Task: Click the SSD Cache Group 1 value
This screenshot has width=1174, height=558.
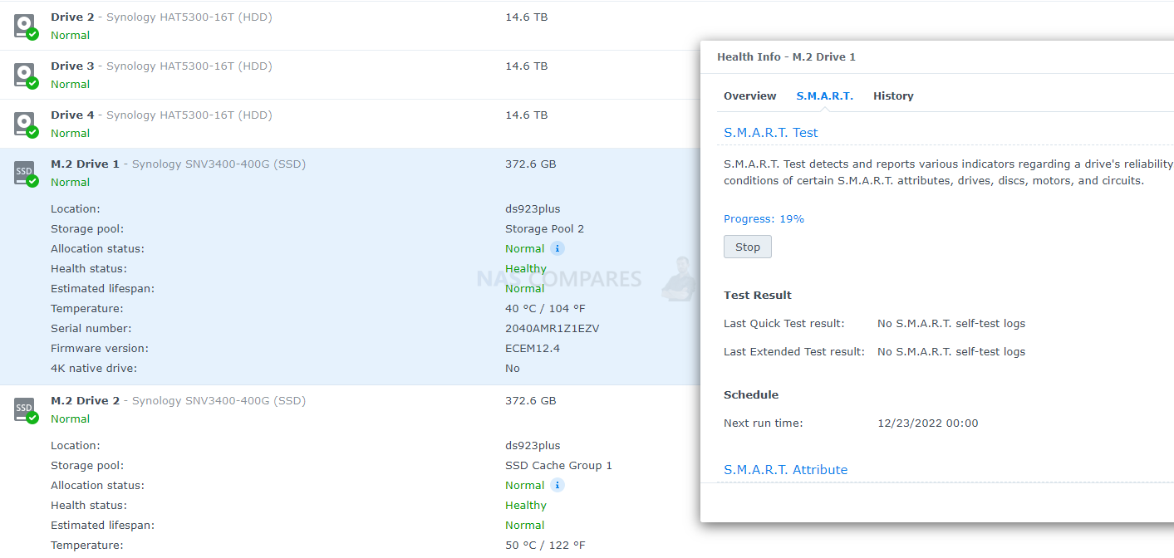Action: click(x=558, y=466)
